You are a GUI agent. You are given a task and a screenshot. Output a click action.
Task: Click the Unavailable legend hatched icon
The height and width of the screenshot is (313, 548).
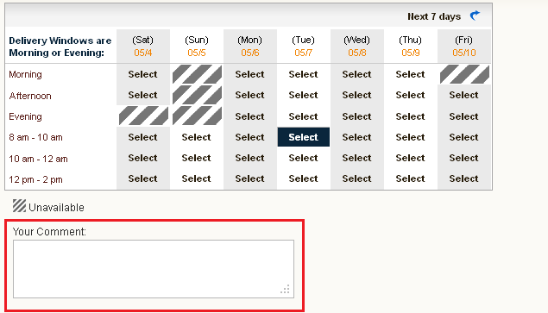[20, 206]
